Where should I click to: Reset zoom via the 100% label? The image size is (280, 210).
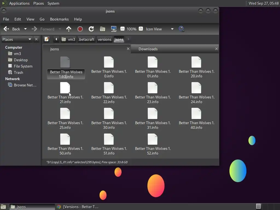(x=132, y=29)
